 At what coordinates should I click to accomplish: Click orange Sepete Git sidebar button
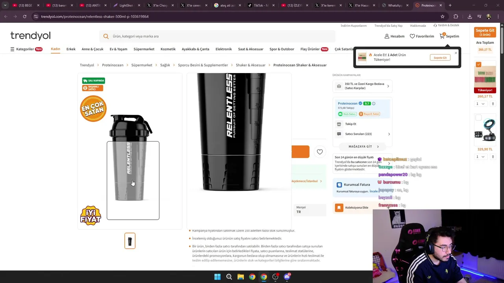485,32
